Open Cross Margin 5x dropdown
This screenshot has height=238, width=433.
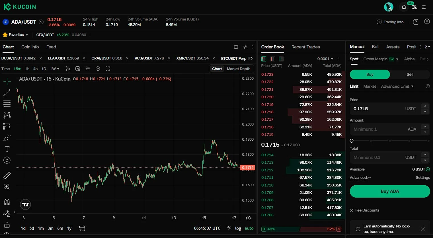coord(381,59)
